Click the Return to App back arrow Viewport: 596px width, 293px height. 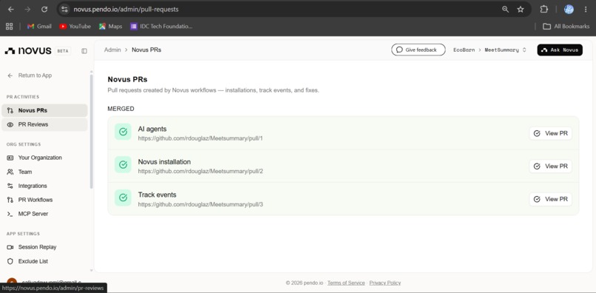point(10,75)
